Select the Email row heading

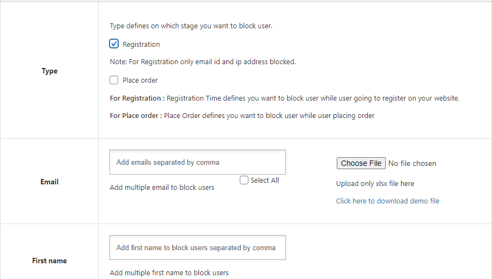[x=49, y=182]
